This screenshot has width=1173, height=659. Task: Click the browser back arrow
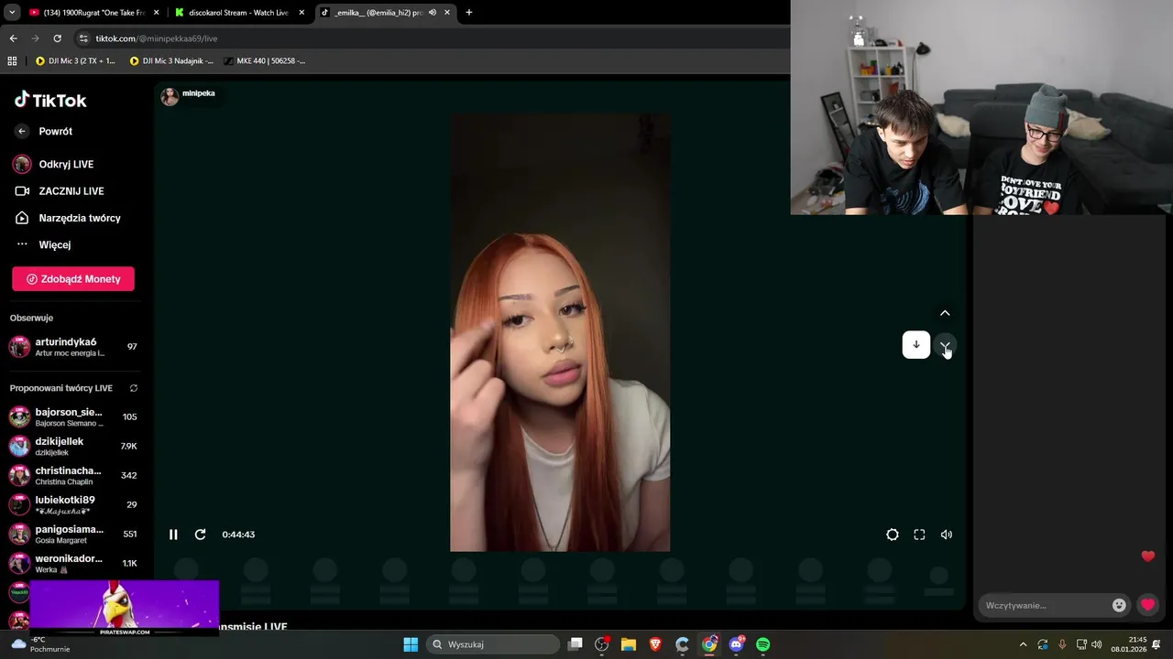tap(13, 38)
